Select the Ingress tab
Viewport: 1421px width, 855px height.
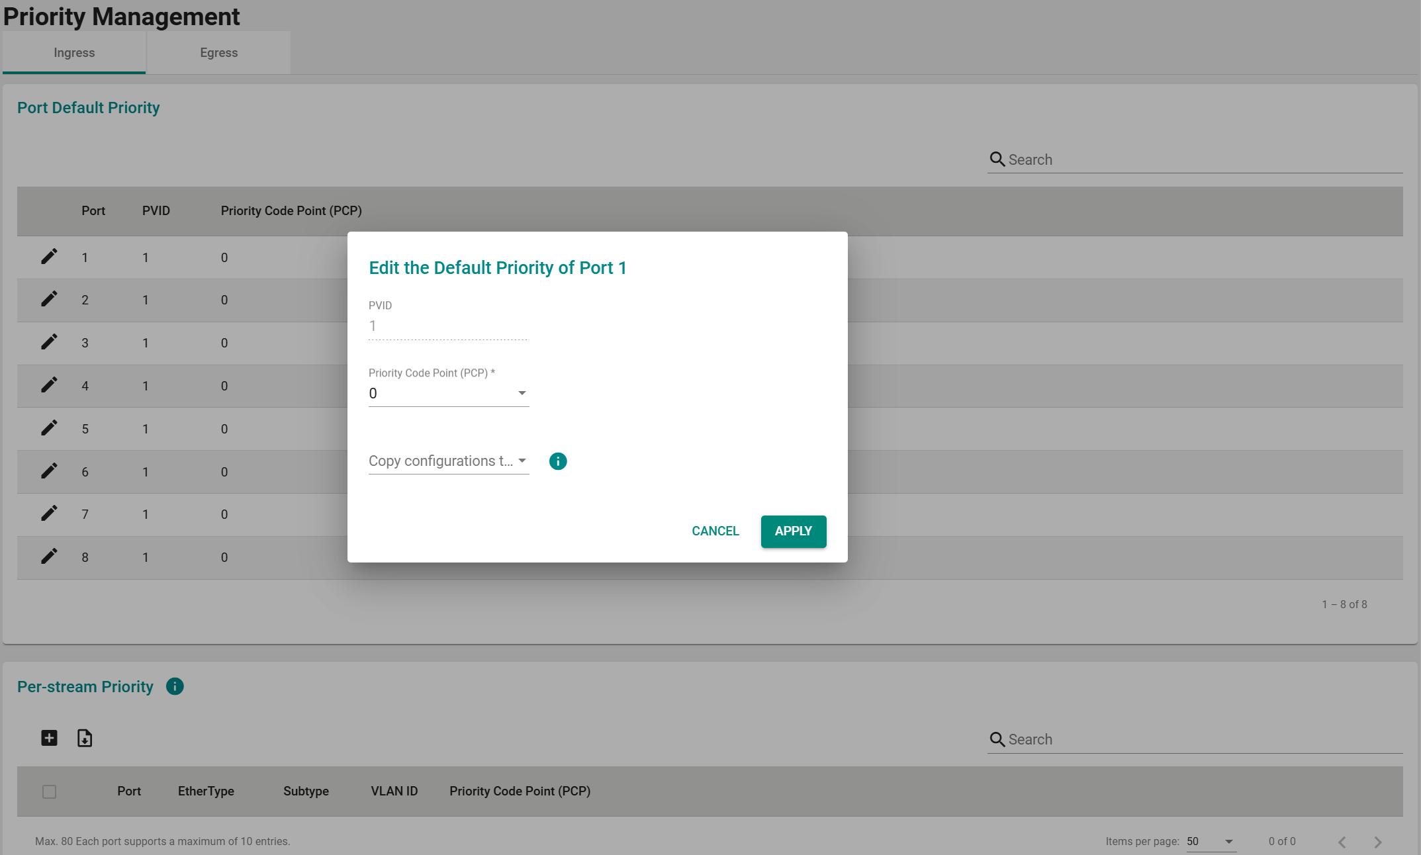[x=74, y=53]
